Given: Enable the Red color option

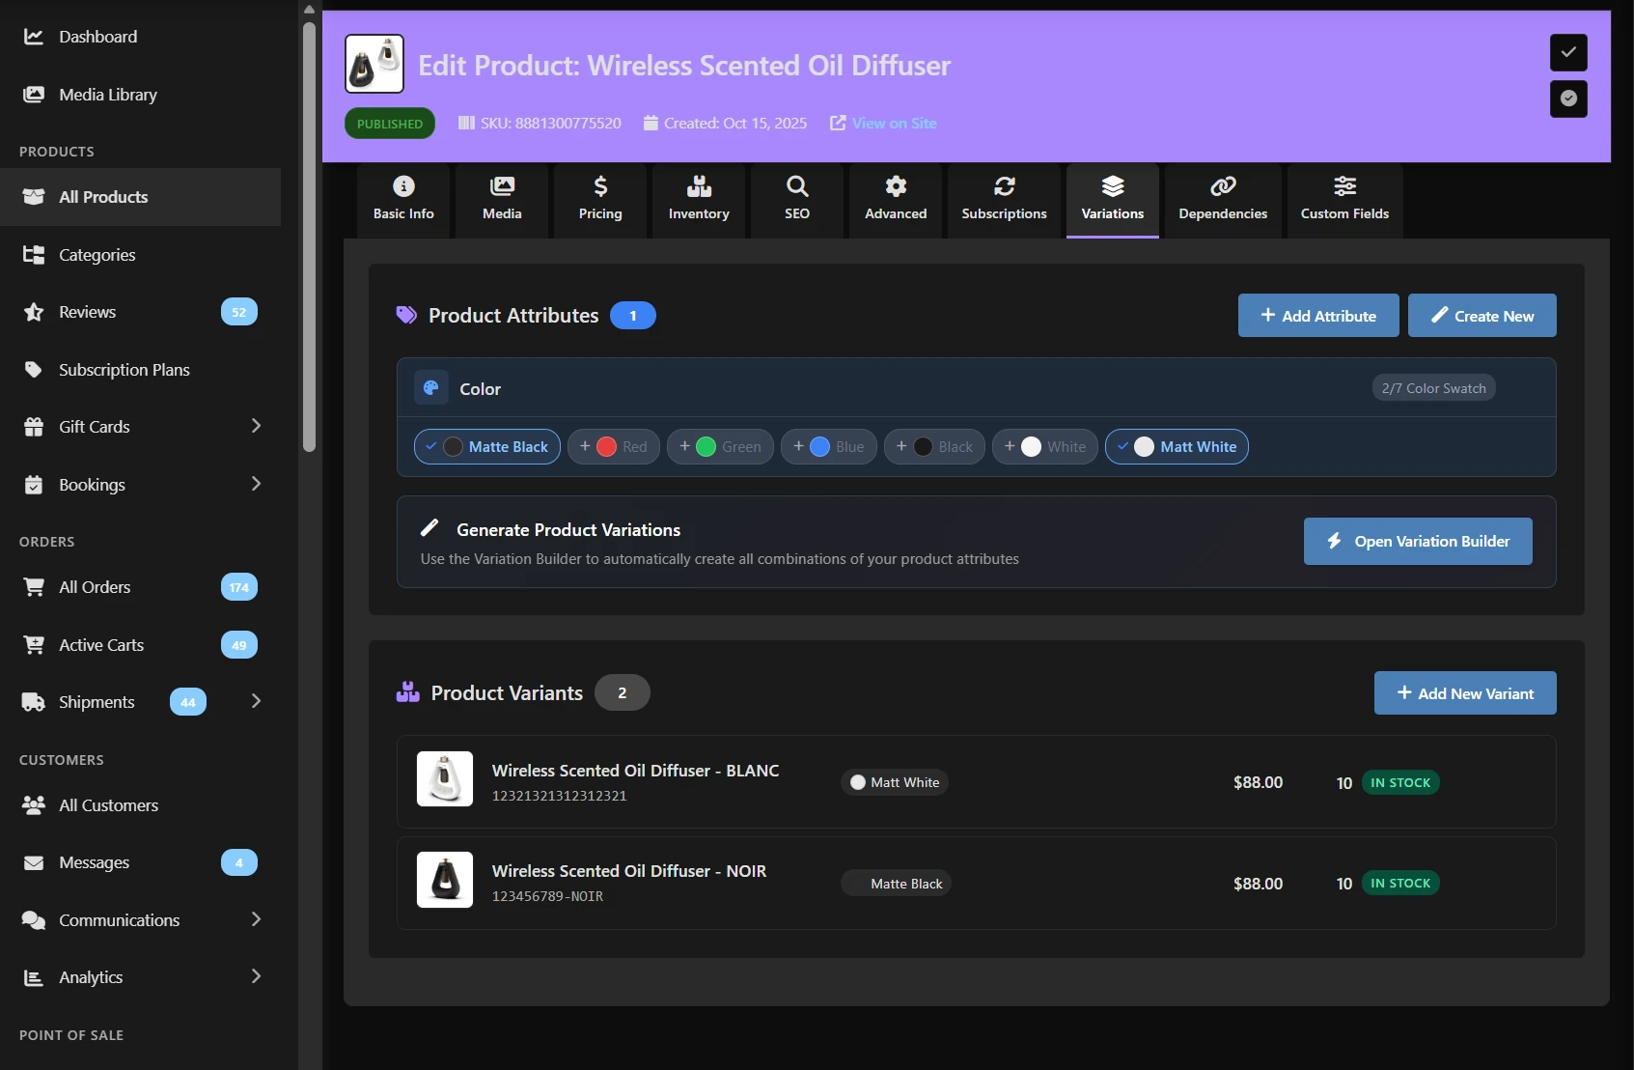Looking at the screenshot, I should [614, 447].
